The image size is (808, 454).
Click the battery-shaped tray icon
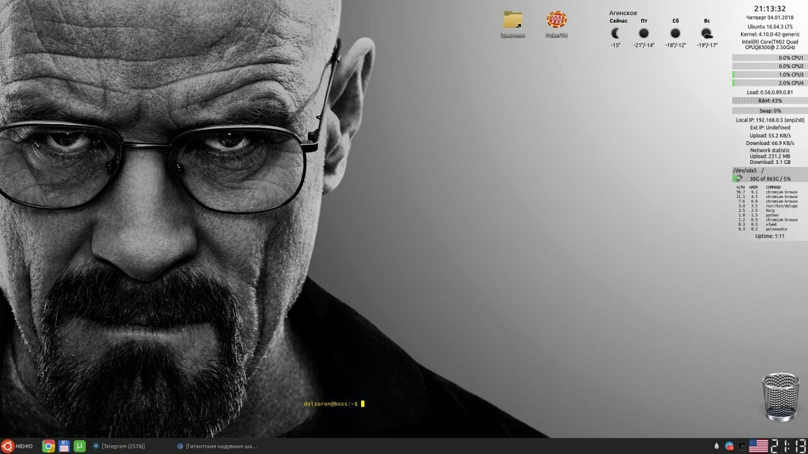point(742,446)
